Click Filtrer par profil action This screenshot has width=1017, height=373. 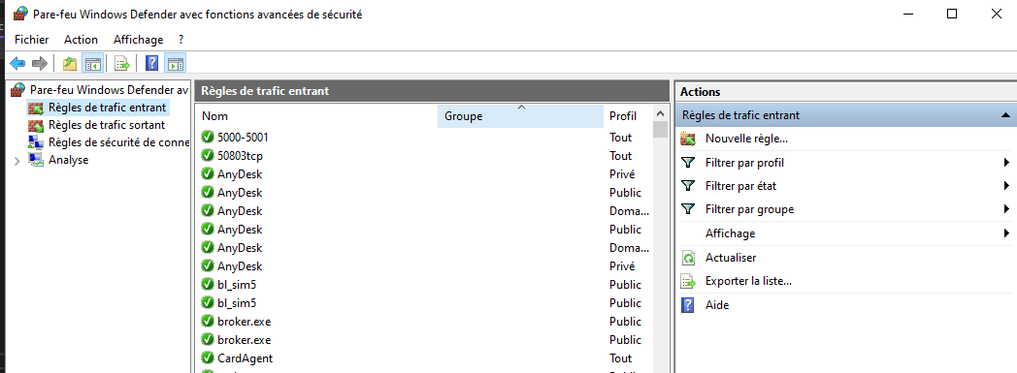click(x=744, y=163)
